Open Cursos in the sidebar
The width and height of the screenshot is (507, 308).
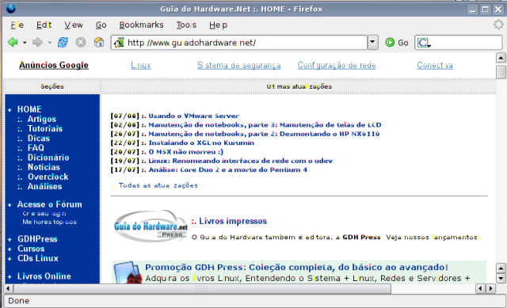coord(31,249)
